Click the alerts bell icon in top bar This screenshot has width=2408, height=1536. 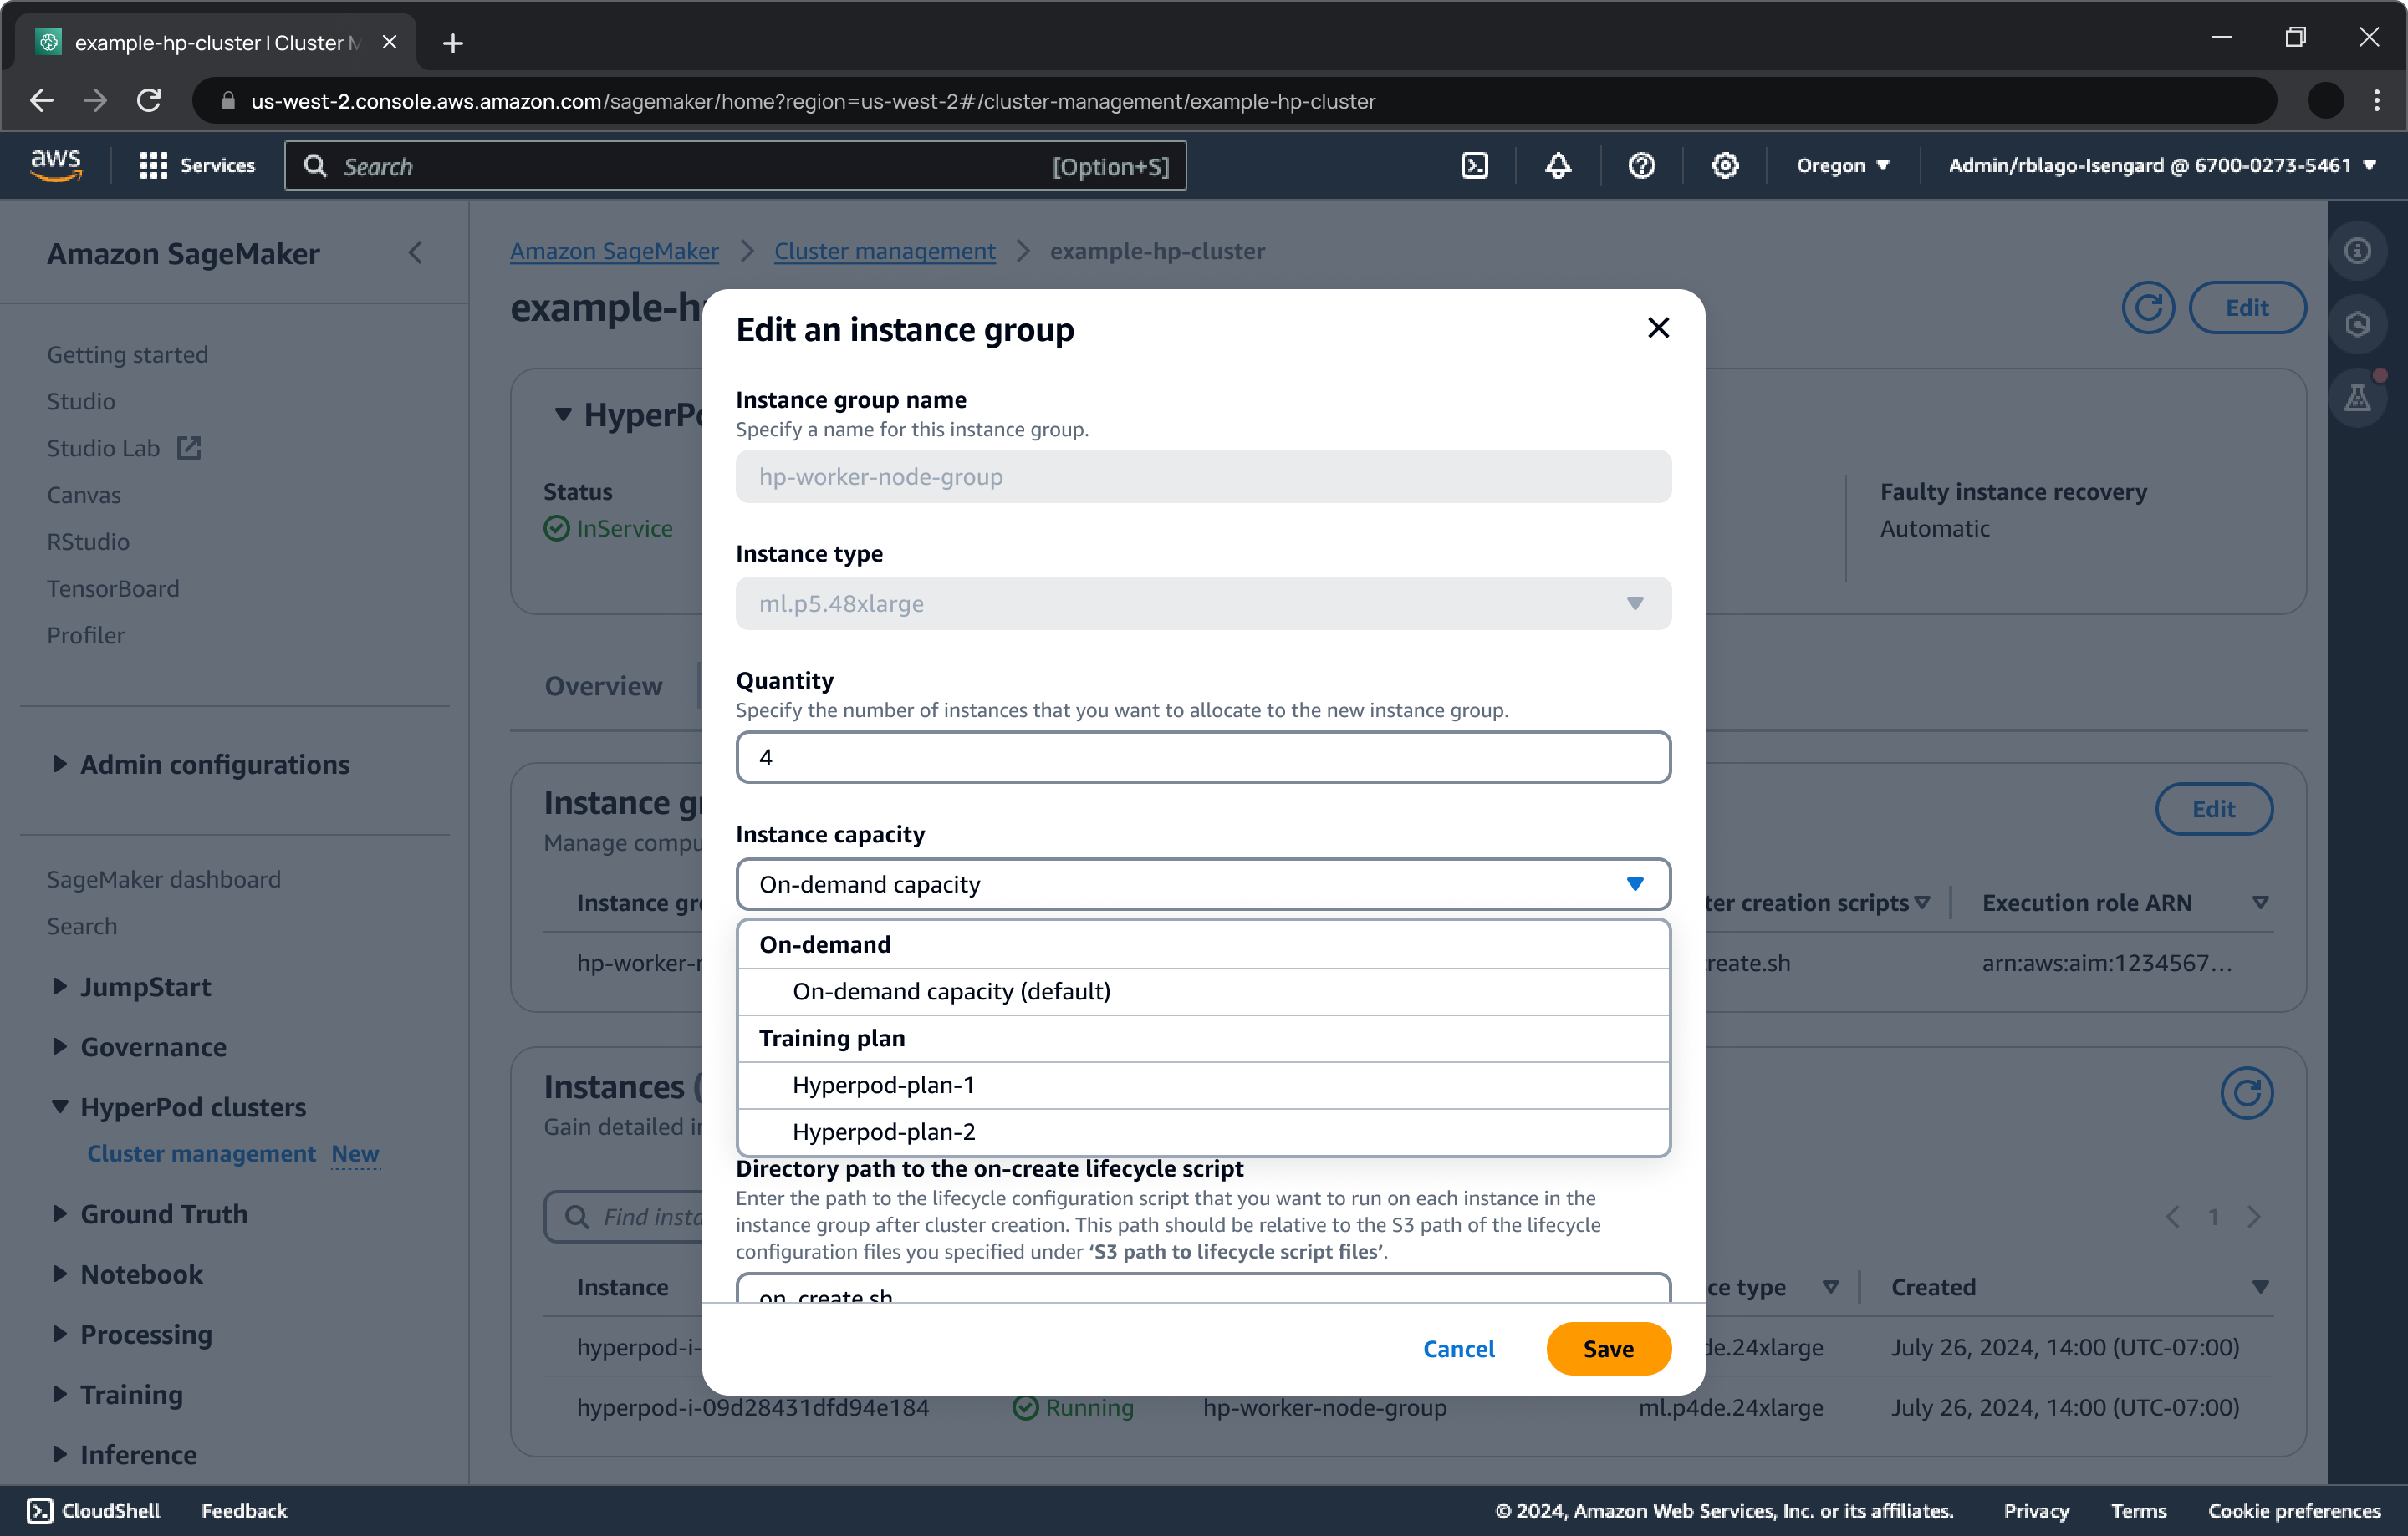1555,166
